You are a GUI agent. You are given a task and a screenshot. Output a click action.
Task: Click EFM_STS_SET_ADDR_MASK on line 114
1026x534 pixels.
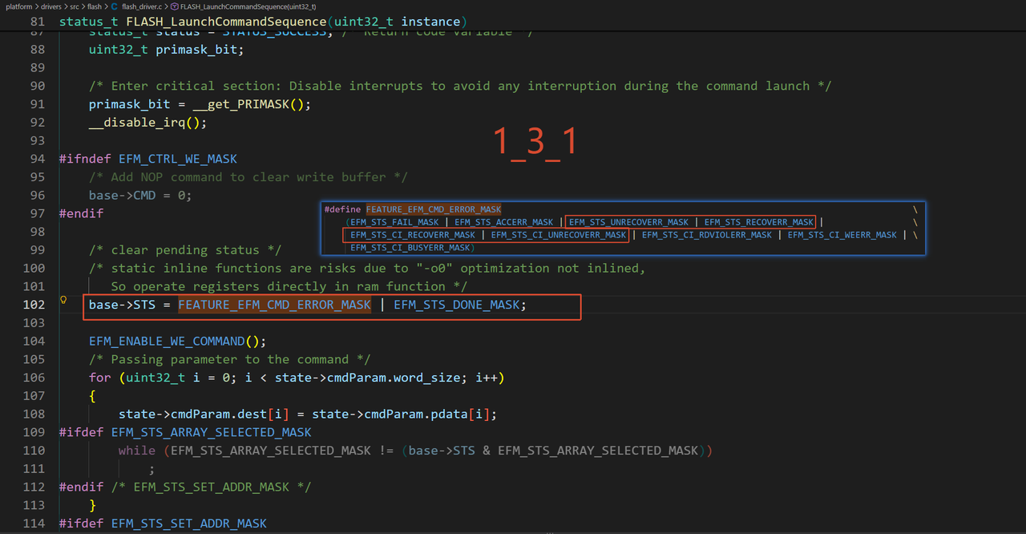coord(189,524)
